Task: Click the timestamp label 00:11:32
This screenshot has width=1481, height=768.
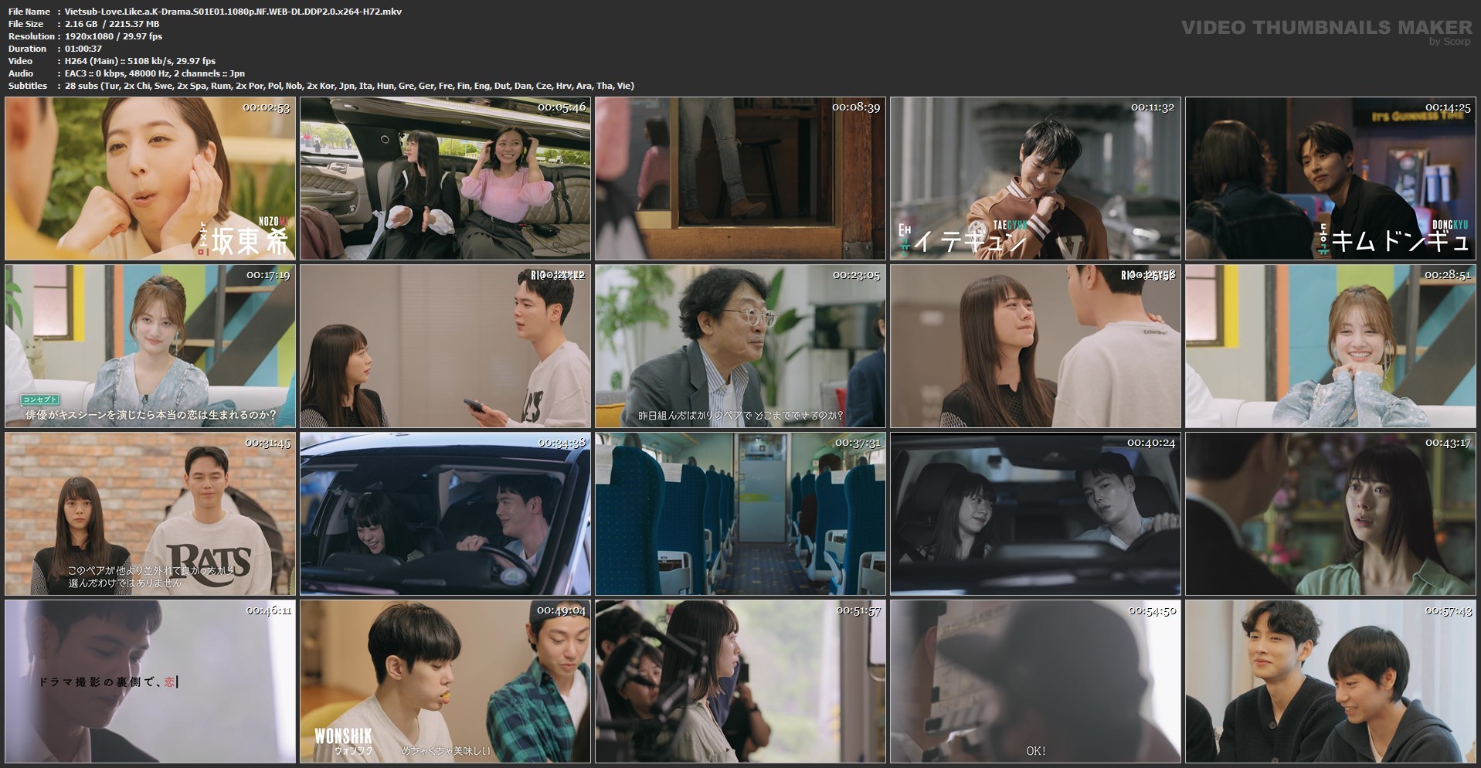Action: tap(1152, 107)
